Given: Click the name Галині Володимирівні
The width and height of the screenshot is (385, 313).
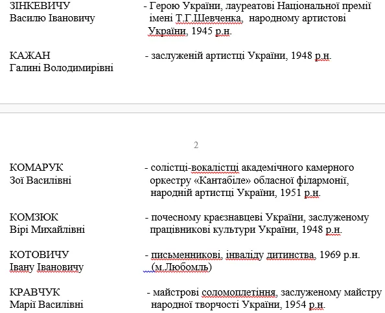Looking at the screenshot, I should pyautogui.click(x=62, y=68).
